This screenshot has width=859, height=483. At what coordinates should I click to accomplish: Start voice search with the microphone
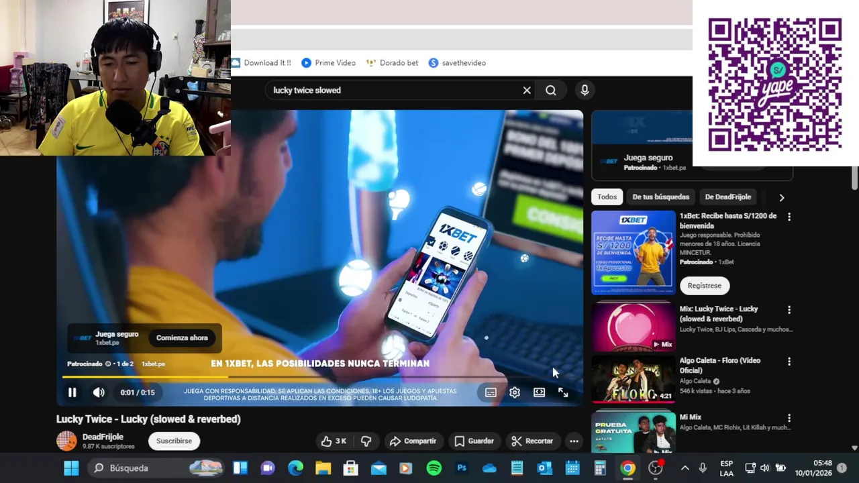(585, 90)
